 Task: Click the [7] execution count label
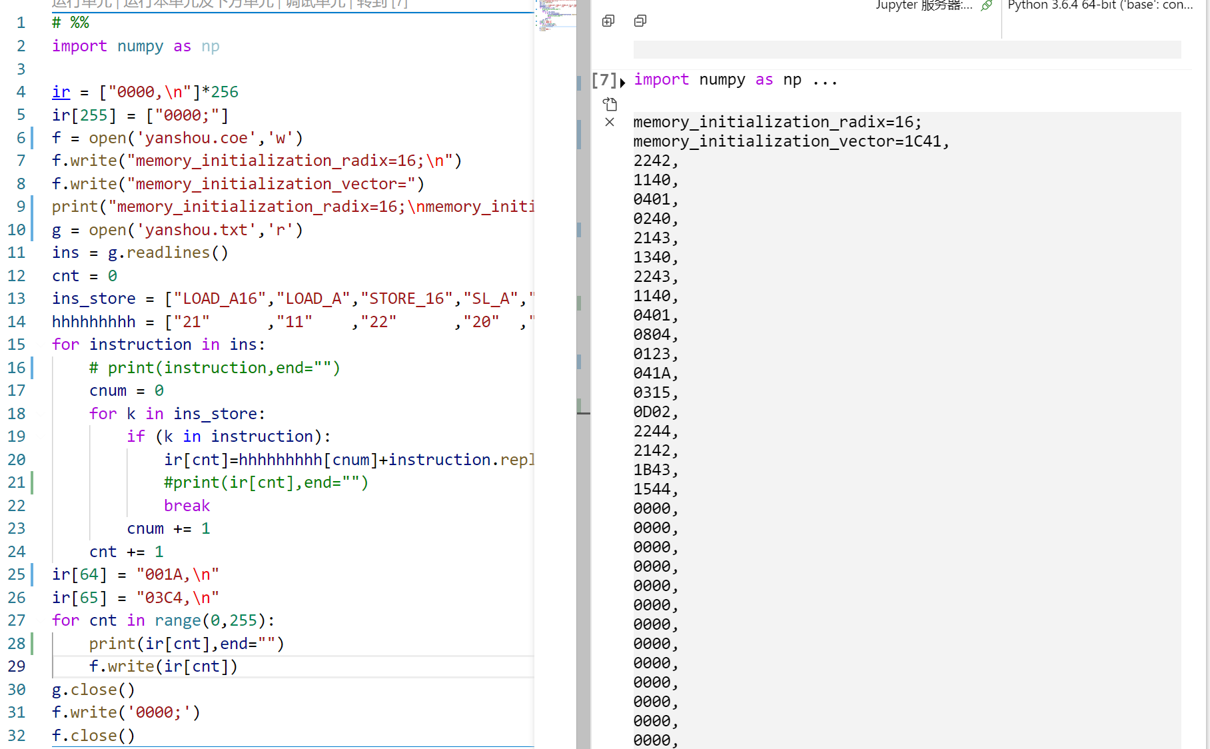pyautogui.click(x=604, y=80)
